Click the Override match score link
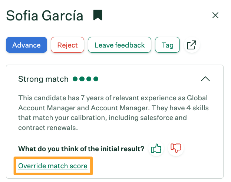The width and height of the screenshot is (231, 182). tap(53, 166)
